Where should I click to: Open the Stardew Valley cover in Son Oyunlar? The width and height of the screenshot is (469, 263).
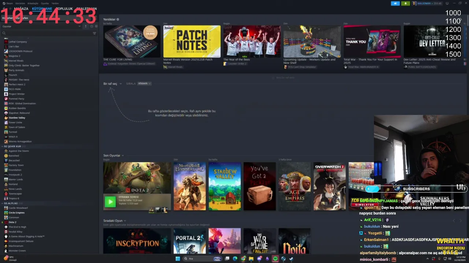[x=225, y=186]
